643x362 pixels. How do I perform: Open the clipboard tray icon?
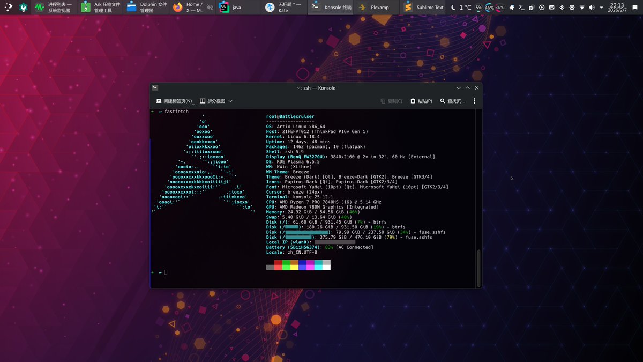532,8
